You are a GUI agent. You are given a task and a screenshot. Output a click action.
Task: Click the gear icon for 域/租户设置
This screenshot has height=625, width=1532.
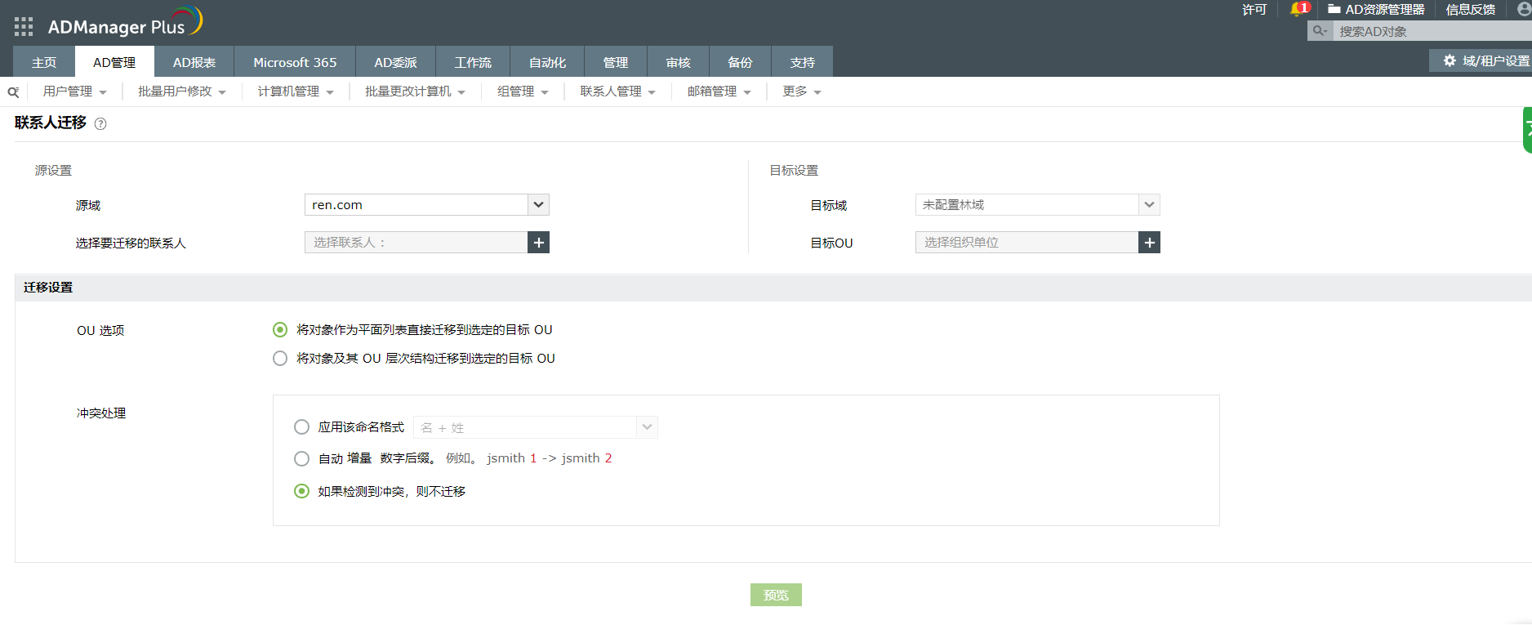coord(1450,60)
